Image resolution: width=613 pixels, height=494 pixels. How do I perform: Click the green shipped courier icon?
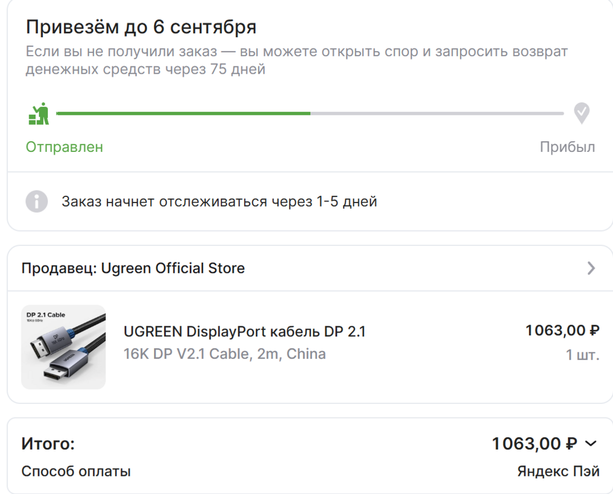pos(39,114)
